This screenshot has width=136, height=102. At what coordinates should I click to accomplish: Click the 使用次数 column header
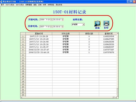(x=89, y=34)
